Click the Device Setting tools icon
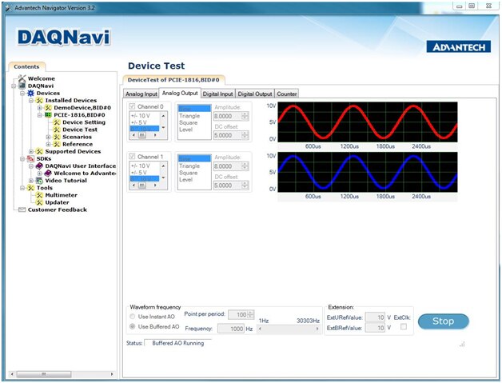 click(57, 122)
